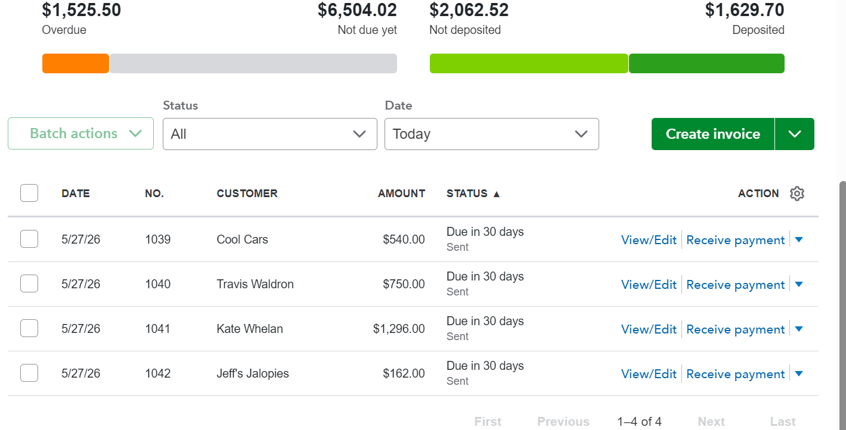
Task: Open the table settings gear icon
Action: pyautogui.click(x=797, y=194)
